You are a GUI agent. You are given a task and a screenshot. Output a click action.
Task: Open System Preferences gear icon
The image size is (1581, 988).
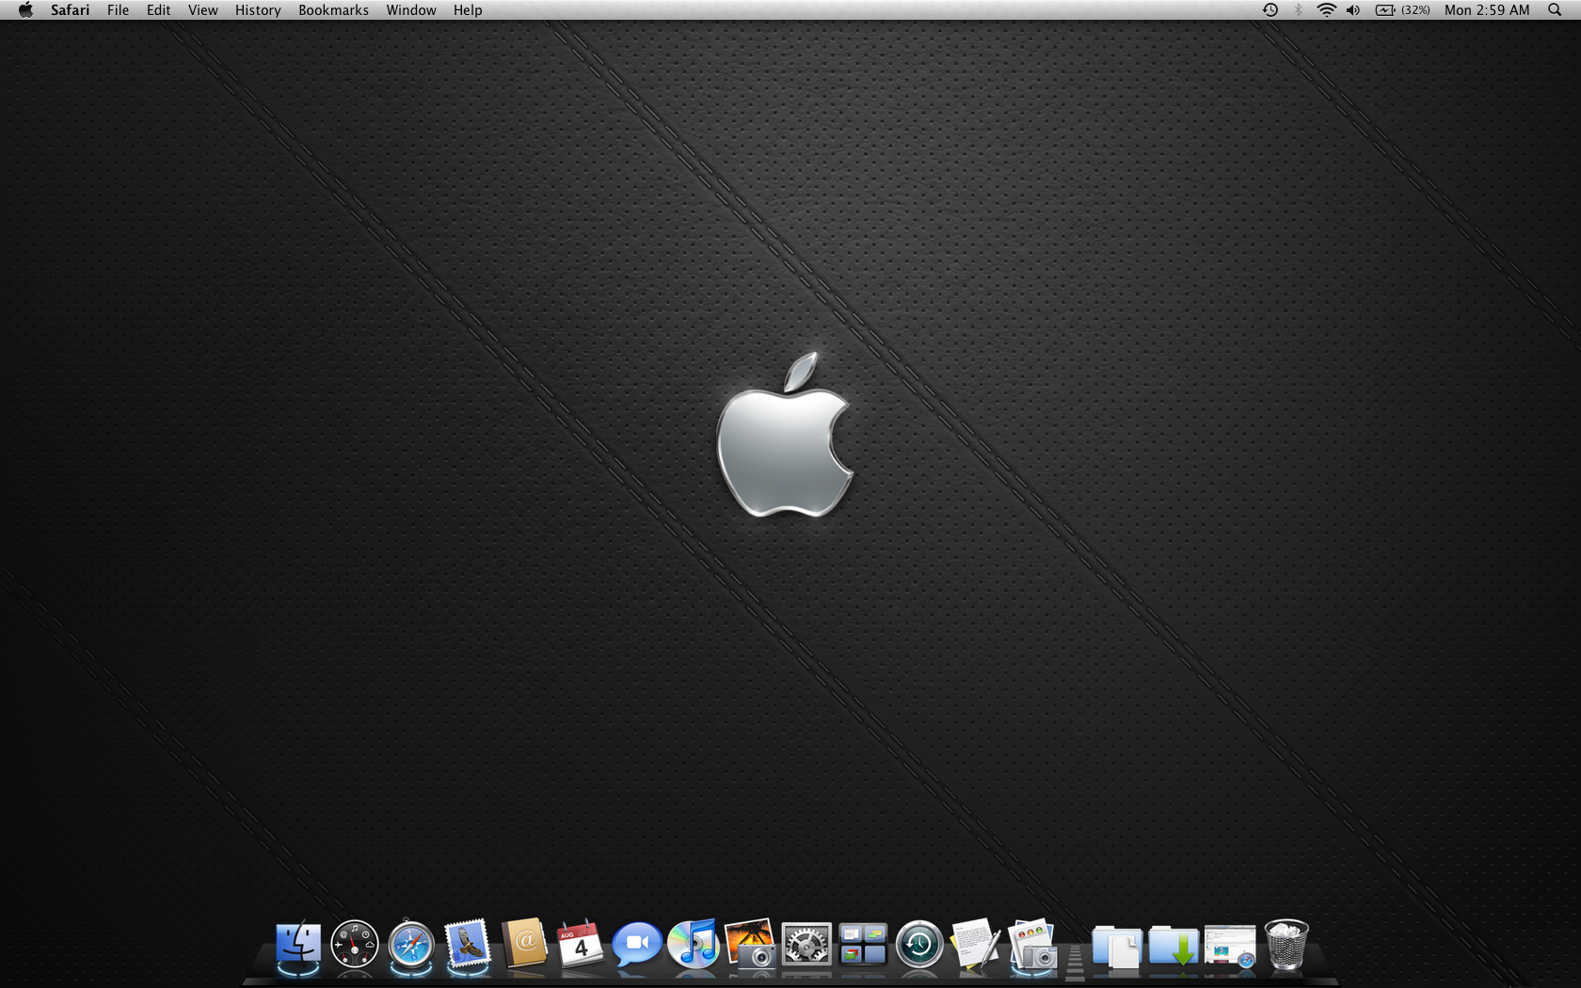[806, 945]
